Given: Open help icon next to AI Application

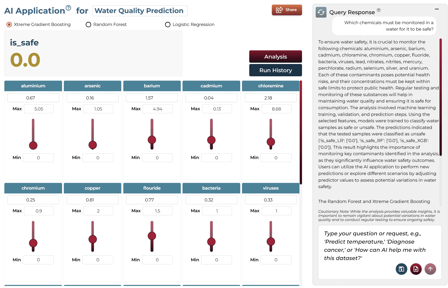Looking at the screenshot, I should tap(68, 8).
